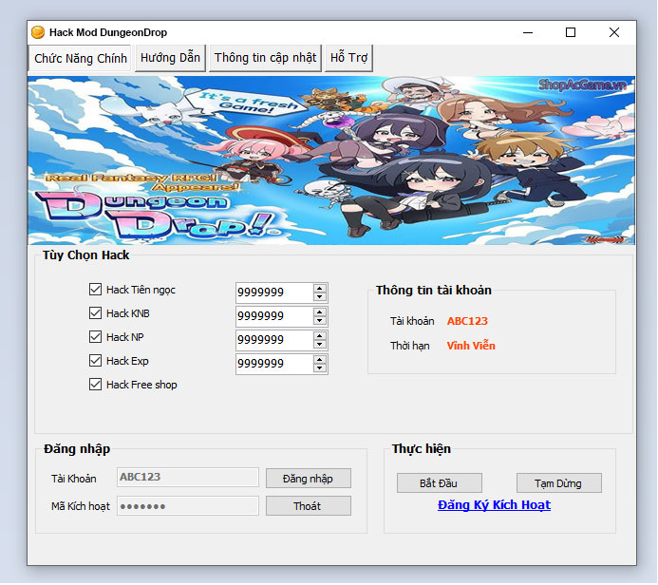The image size is (658, 585).
Task: Click the Mã Kích hoạt password field
Action: (188, 506)
